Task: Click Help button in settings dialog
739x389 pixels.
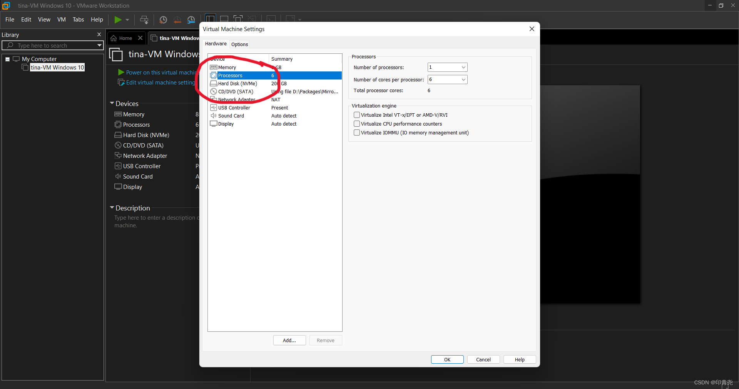Action: [520, 359]
